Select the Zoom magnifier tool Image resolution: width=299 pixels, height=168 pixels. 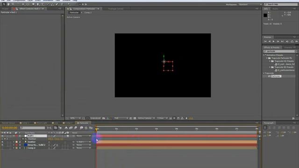13,4
